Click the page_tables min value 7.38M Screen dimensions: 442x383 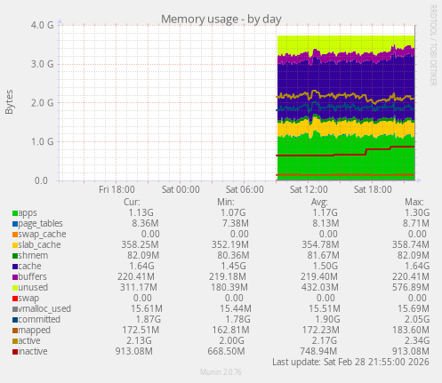236,223
